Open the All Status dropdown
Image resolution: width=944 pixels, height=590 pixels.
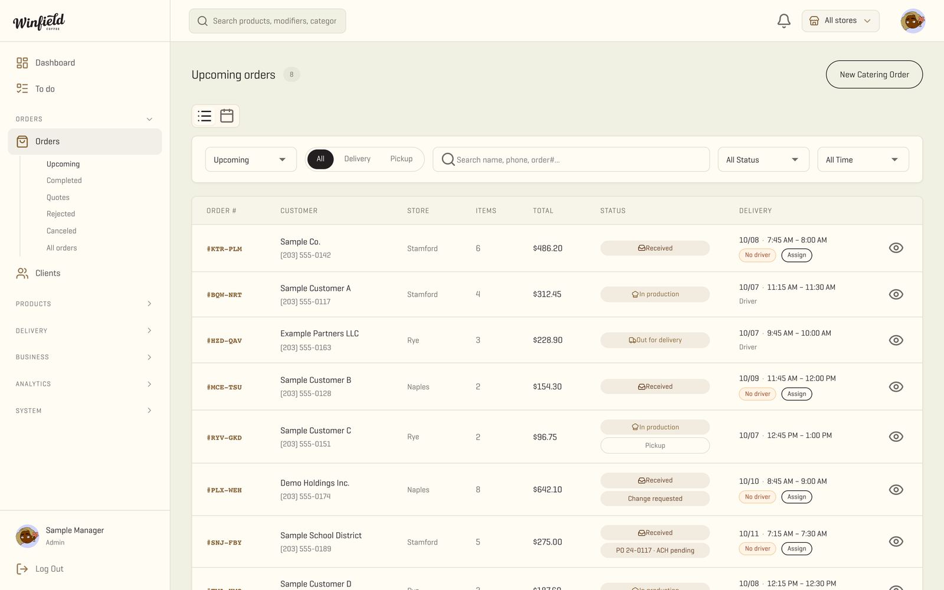[763, 160]
